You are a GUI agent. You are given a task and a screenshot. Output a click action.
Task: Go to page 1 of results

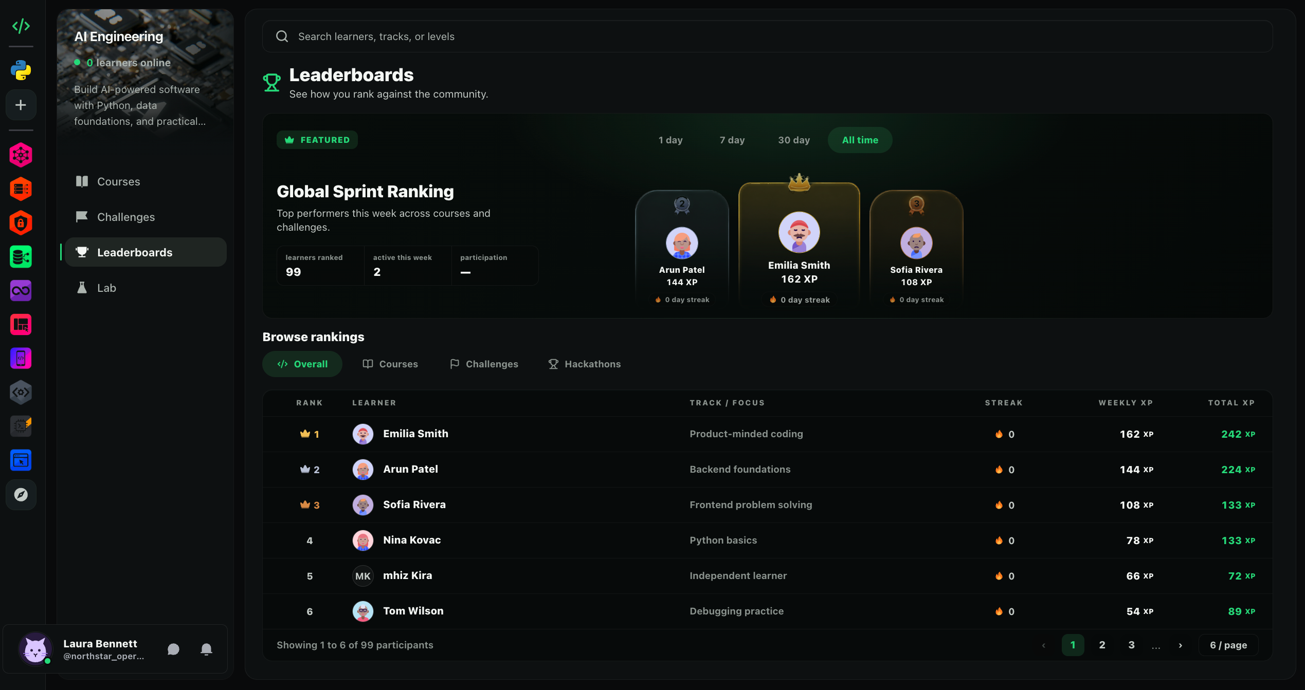click(x=1073, y=645)
